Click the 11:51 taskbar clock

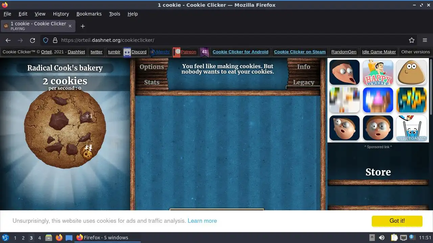pyautogui.click(x=425, y=238)
